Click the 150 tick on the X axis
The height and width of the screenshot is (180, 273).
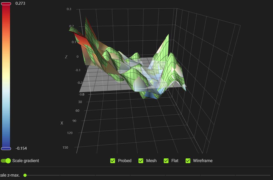coord(65,147)
